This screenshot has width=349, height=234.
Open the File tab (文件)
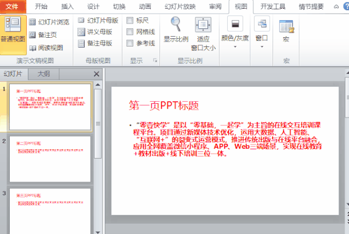[12, 7]
